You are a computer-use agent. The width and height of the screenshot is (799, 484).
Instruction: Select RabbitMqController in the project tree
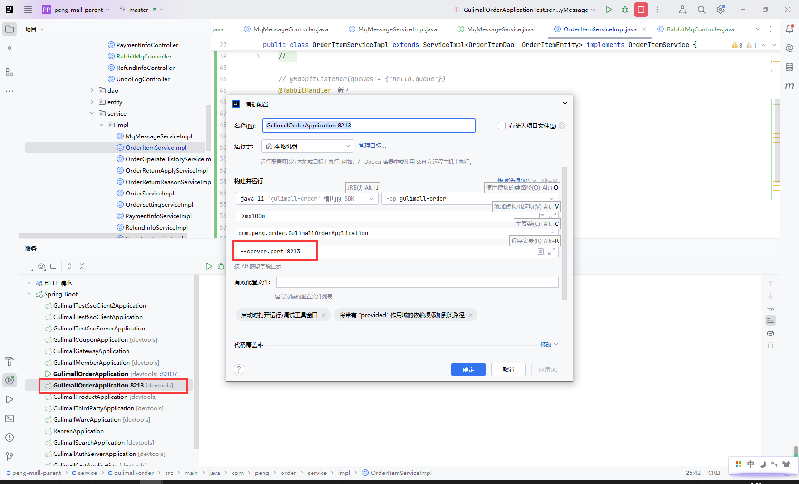pos(144,56)
